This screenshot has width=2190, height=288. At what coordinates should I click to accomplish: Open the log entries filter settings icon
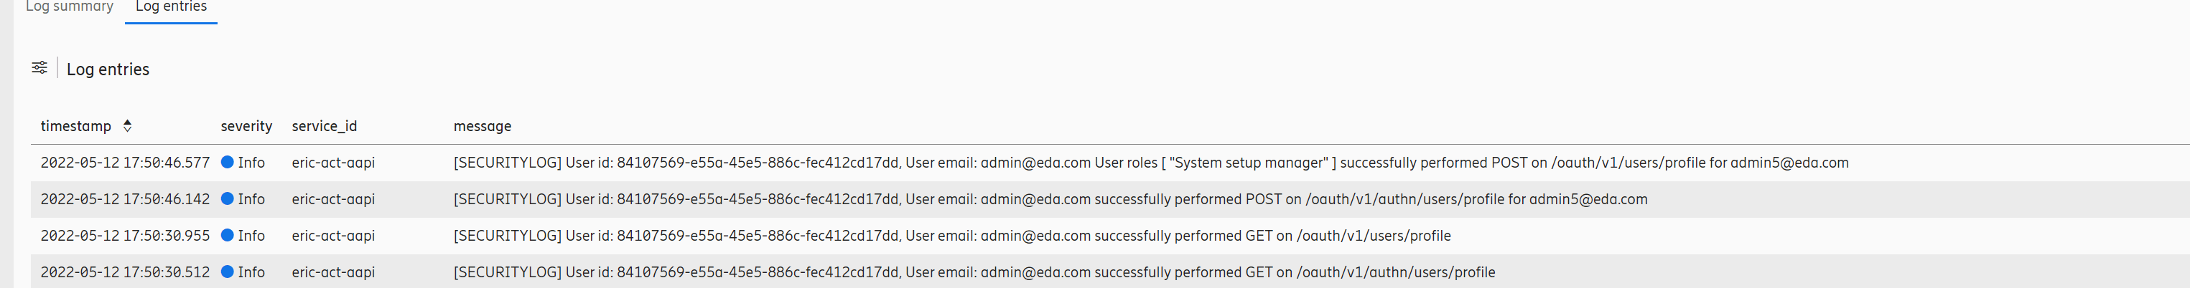tap(39, 68)
